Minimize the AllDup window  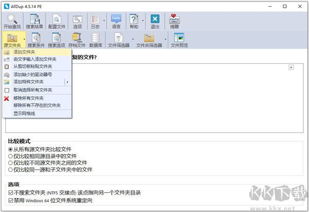(x=270, y=7)
